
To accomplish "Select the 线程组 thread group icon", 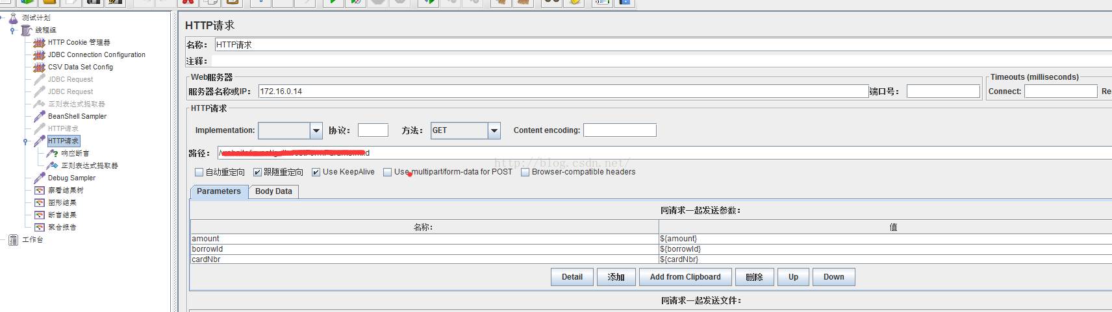I will click(26, 30).
